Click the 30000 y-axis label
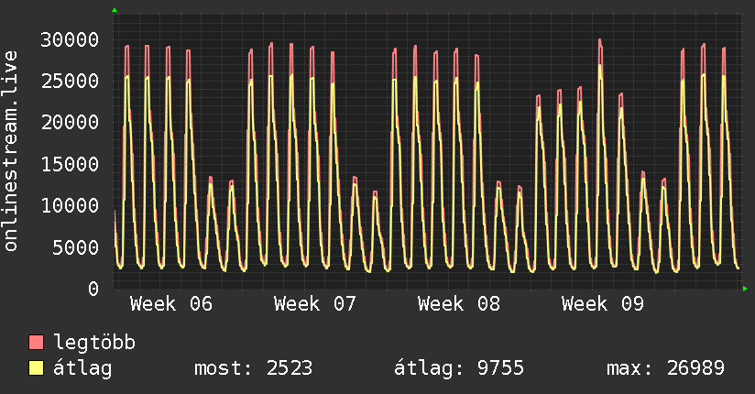This screenshot has height=394, width=755. click(x=70, y=40)
